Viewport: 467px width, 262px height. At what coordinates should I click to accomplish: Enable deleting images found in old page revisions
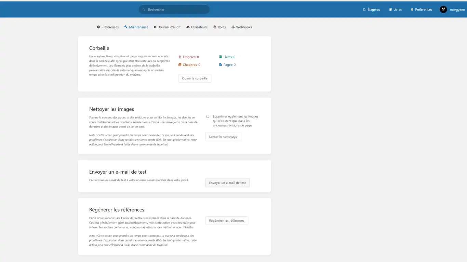click(x=208, y=116)
